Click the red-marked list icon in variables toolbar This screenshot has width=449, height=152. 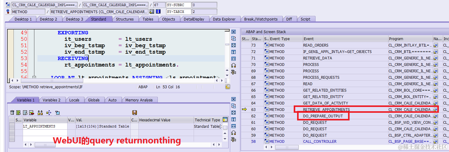tap(32, 112)
